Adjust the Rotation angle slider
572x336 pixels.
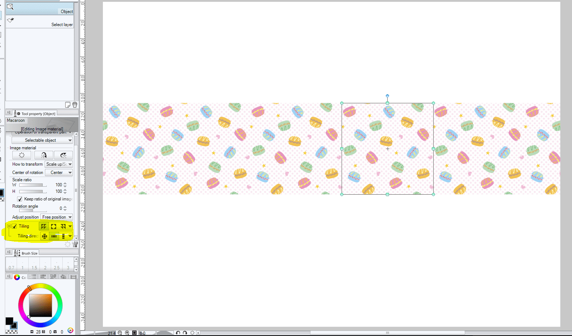(x=33, y=210)
